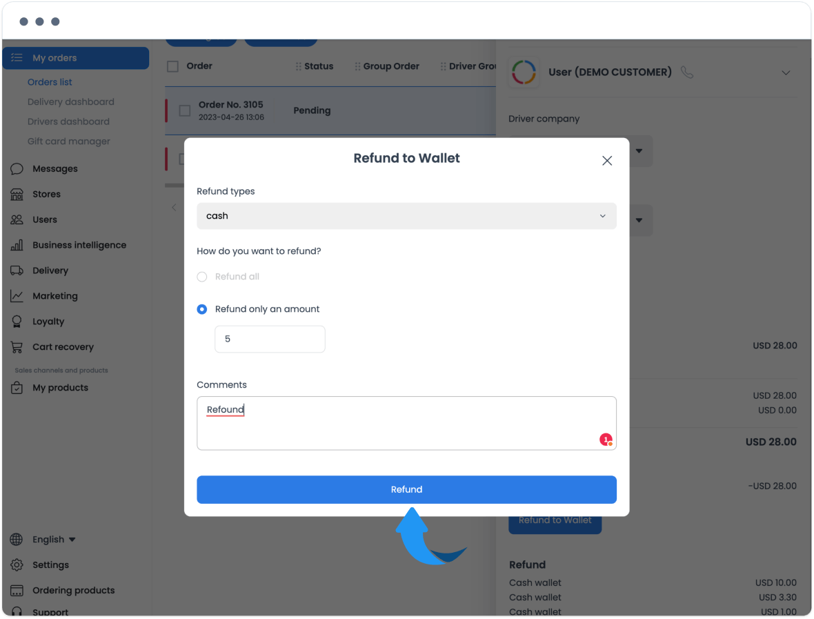
Task: Open Gift card manager
Action: pos(68,141)
